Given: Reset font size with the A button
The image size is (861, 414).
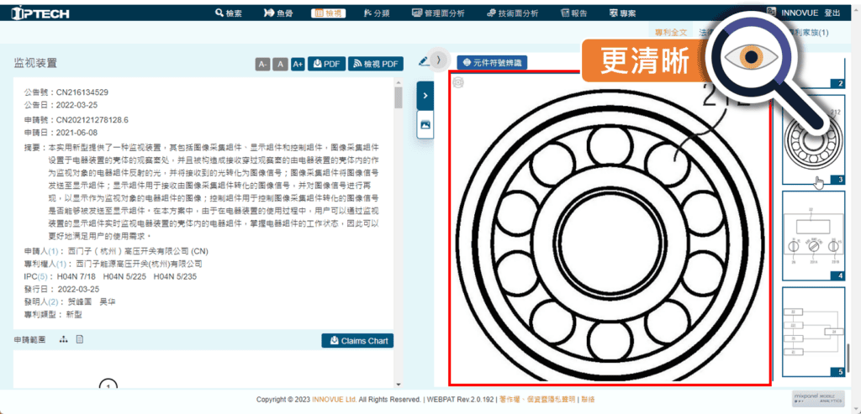Looking at the screenshot, I should [280, 64].
